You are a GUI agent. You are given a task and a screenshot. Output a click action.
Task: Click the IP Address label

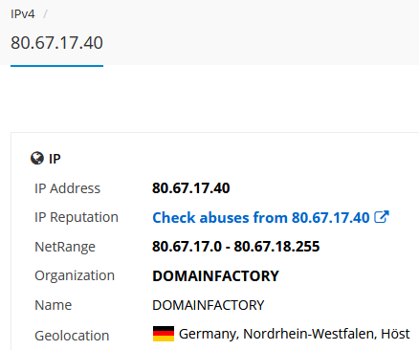(67, 188)
